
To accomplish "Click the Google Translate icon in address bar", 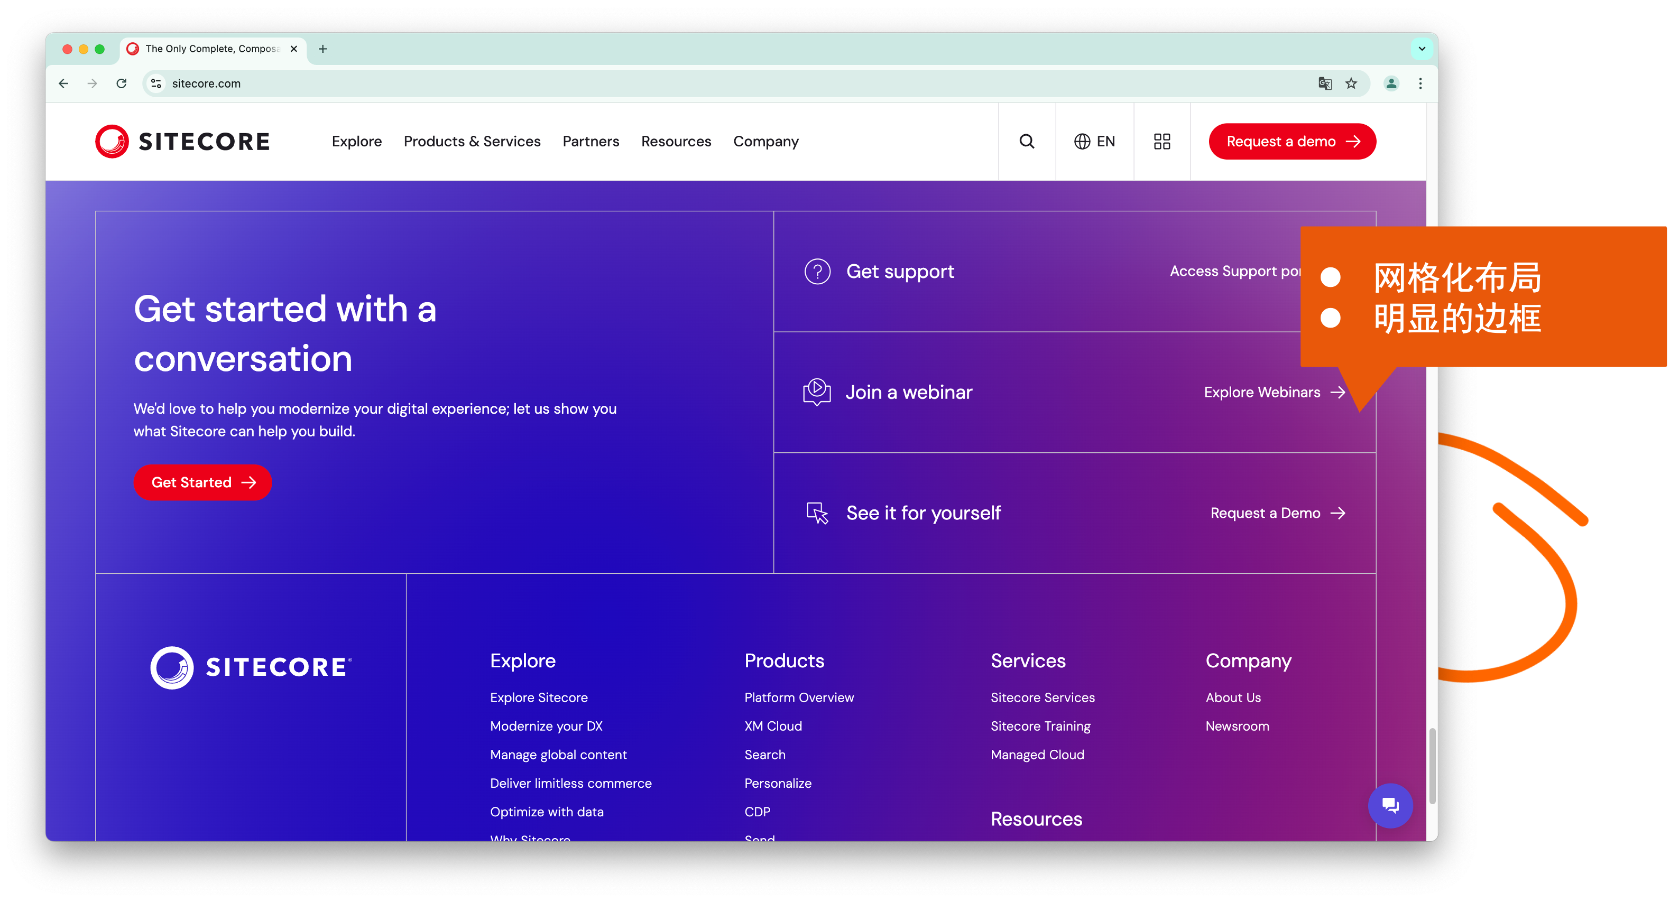I will (x=1324, y=83).
